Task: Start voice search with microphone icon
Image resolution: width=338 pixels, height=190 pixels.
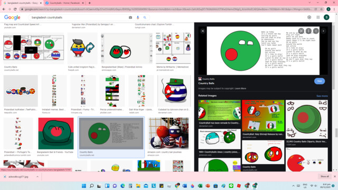Action: pyautogui.click(x=138, y=17)
